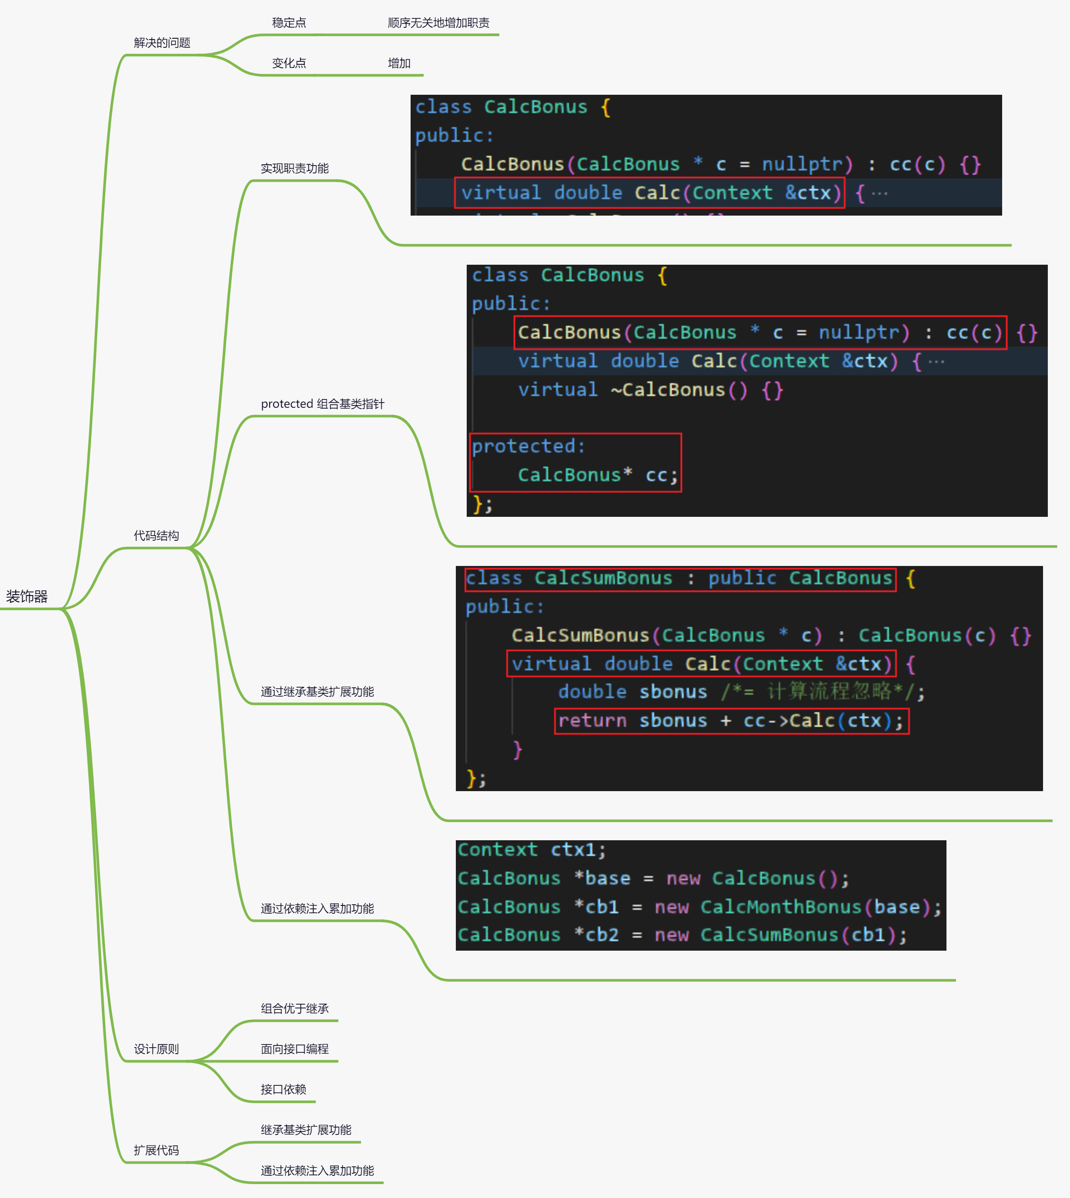The height and width of the screenshot is (1198, 1070).
Task: Click the 'CalcSumBonus(CalcBonus * c) : CalcBonus(c)' constructor line
Action: pyautogui.click(x=771, y=636)
